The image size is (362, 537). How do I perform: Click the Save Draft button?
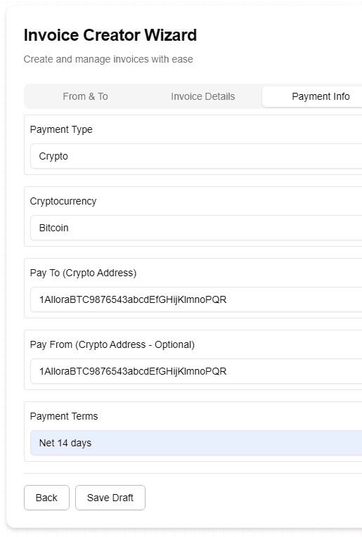pyautogui.click(x=110, y=498)
